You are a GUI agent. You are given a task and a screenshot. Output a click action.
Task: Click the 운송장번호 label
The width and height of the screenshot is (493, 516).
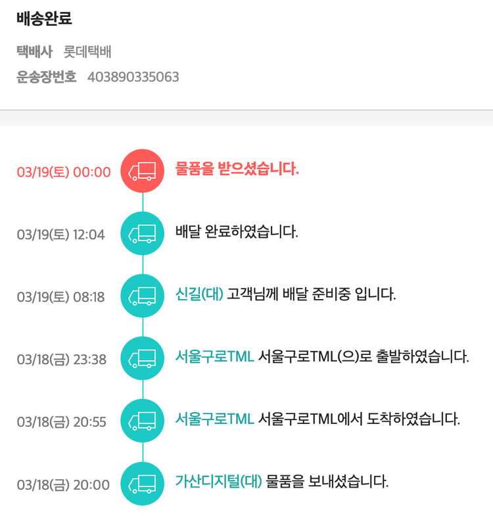tap(46, 77)
